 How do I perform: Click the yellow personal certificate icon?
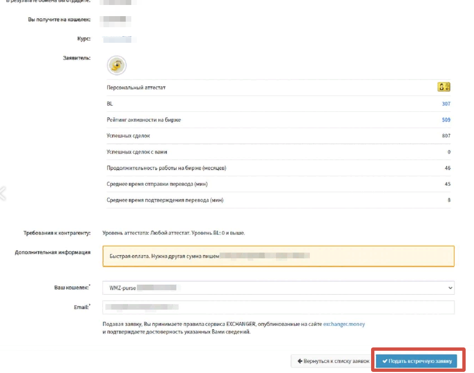443,87
